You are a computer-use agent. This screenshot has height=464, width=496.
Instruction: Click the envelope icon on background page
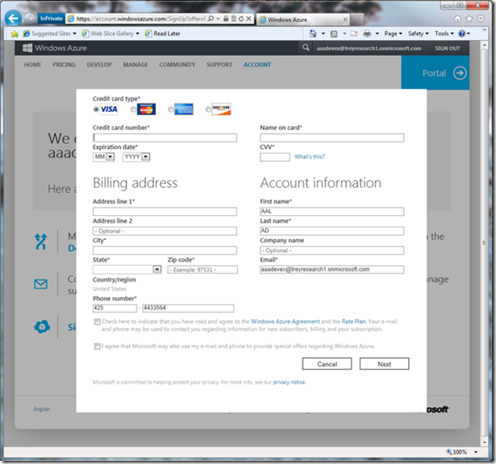point(41,284)
